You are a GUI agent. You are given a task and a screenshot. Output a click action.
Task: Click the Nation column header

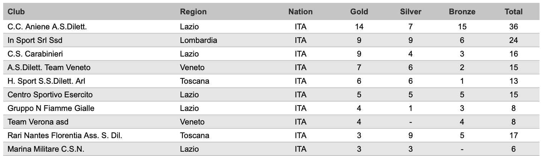[x=300, y=11]
